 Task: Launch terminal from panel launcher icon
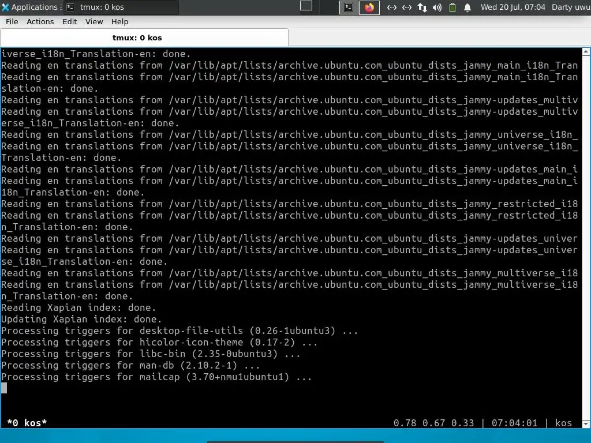(349, 7)
